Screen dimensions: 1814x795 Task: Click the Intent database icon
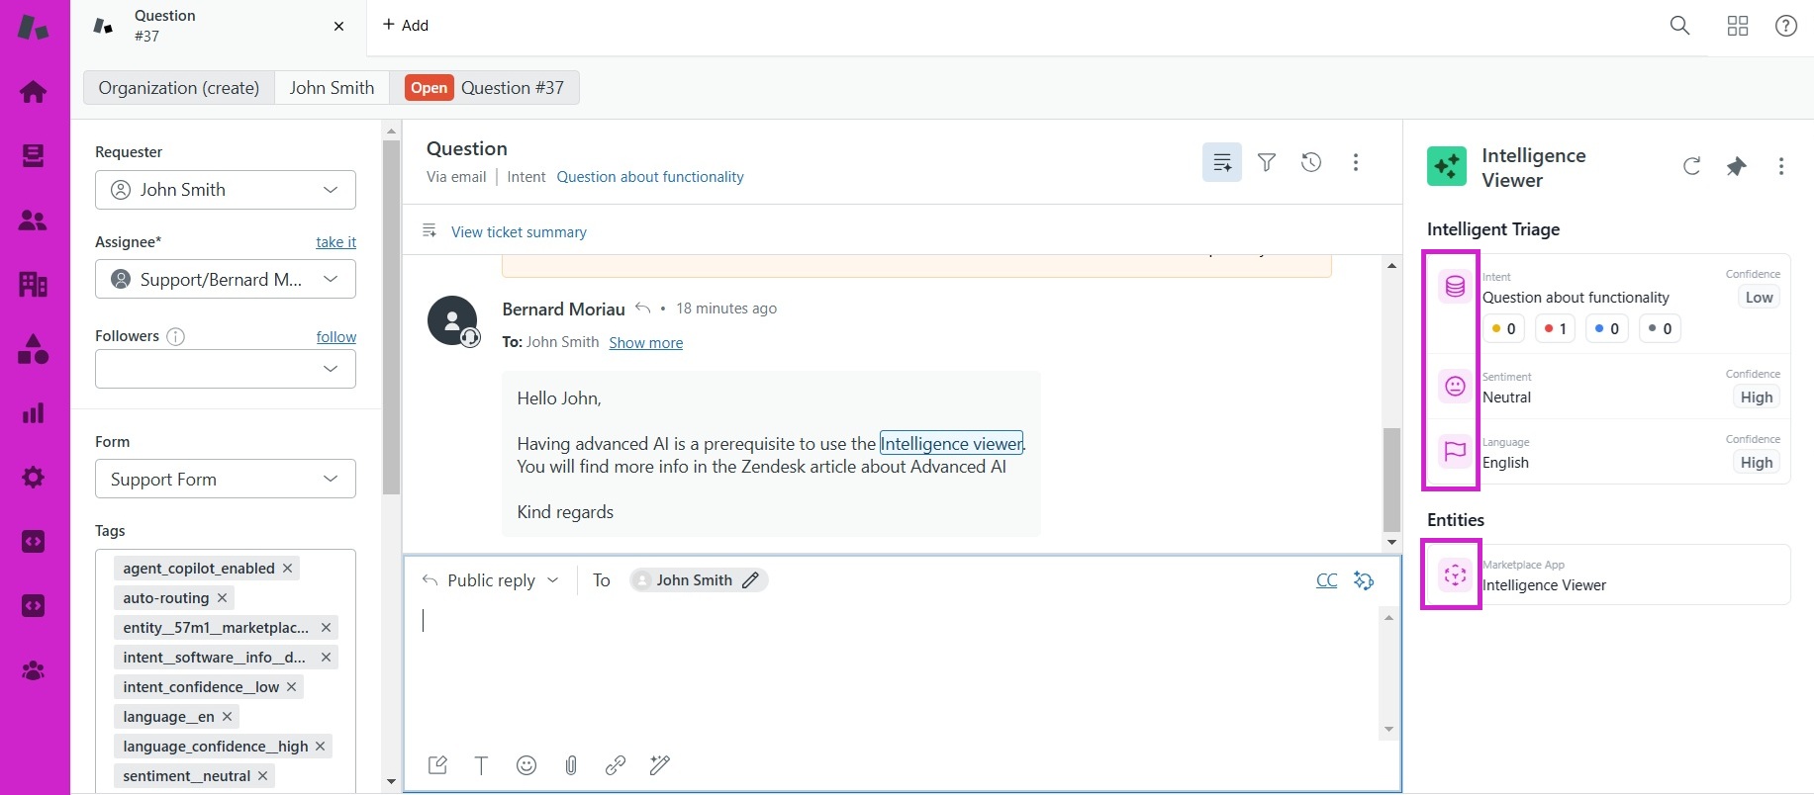(1455, 287)
